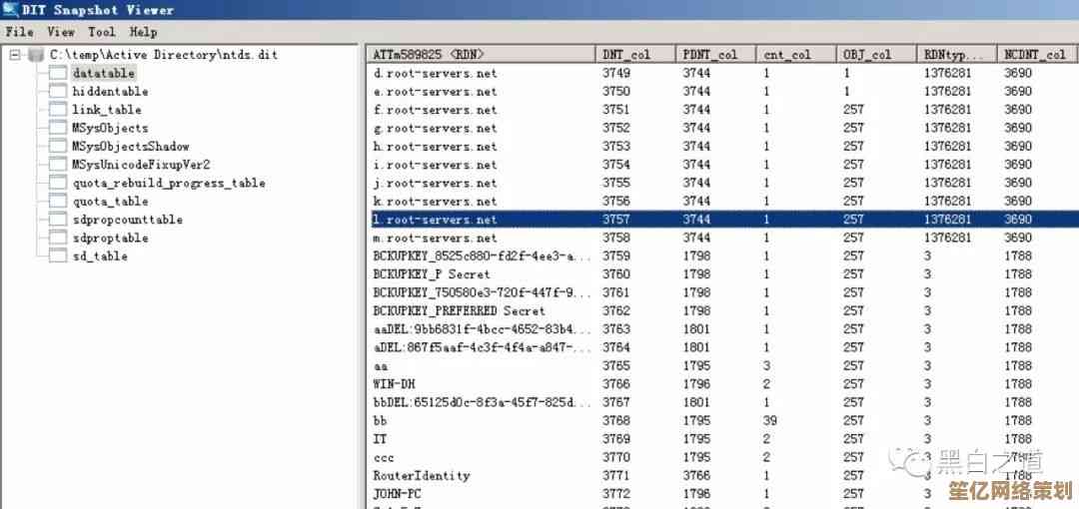Image resolution: width=1079 pixels, height=509 pixels.
Task: Open the Help menu
Action: tap(143, 32)
